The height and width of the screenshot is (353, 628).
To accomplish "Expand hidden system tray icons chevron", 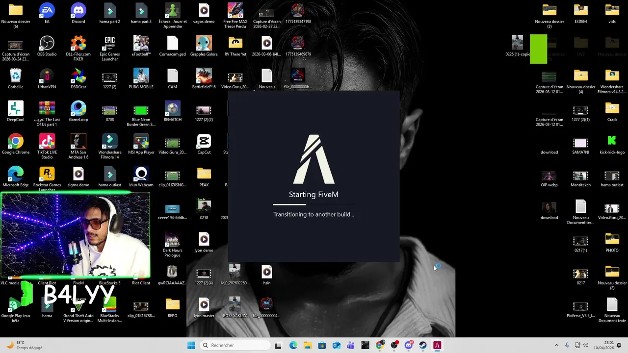I will [556, 345].
